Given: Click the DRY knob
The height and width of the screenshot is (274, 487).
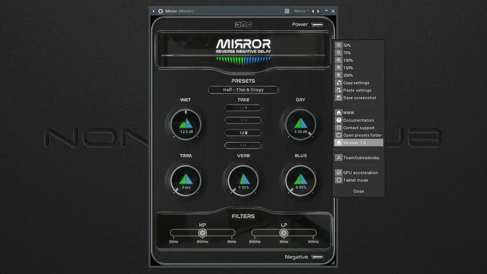Looking at the screenshot, I should [x=301, y=125].
